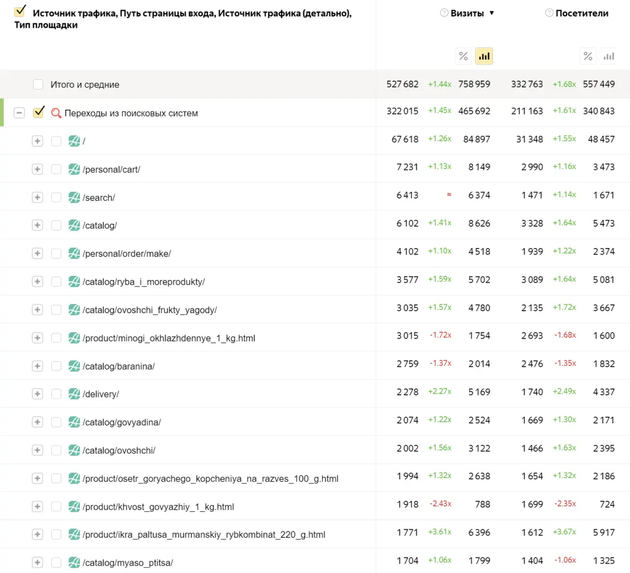This screenshot has width=630, height=573.
Task: Open the /catalog/myaso_ptitsa/ path link
Action: (x=128, y=563)
